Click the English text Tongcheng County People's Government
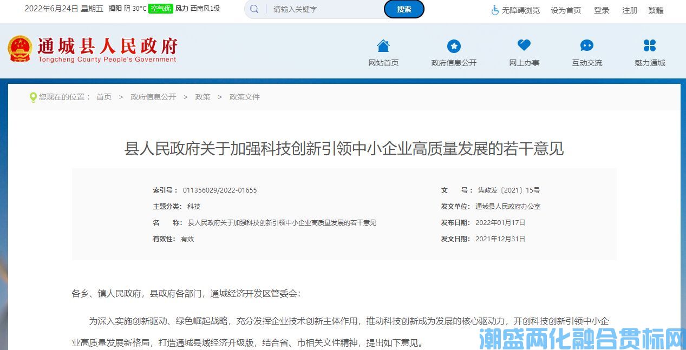 [107, 60]
